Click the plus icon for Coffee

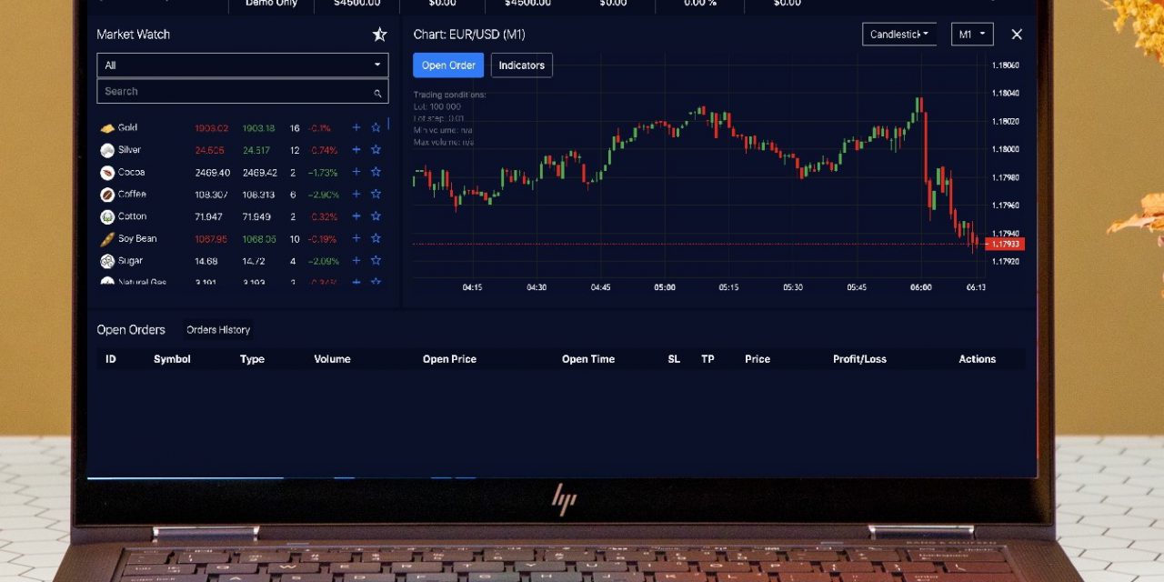click(x=356, y=195)
